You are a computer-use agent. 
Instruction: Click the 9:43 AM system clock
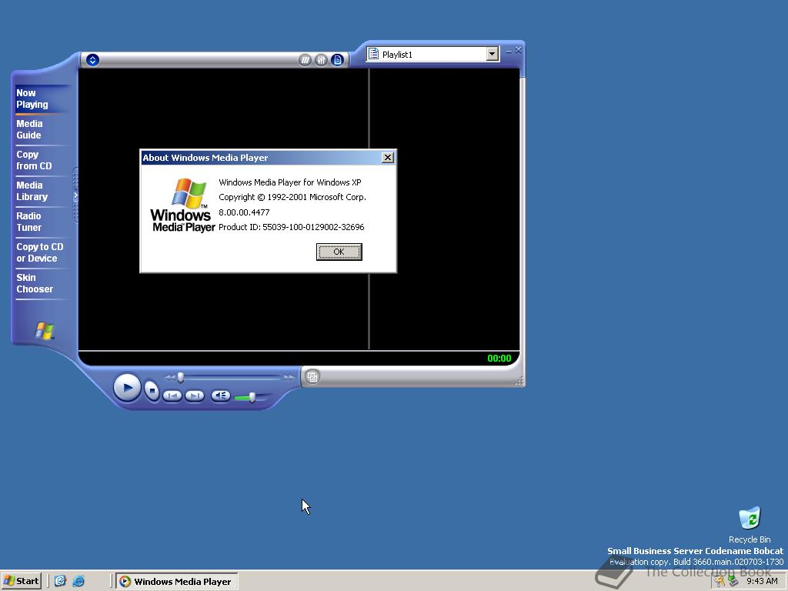click(762, 582)
